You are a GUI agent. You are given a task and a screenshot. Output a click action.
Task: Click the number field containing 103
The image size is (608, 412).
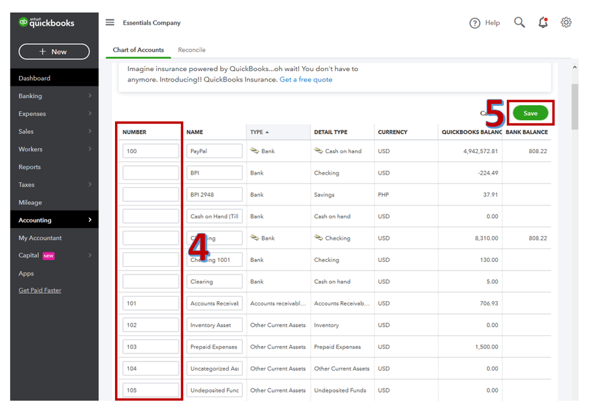150,346
